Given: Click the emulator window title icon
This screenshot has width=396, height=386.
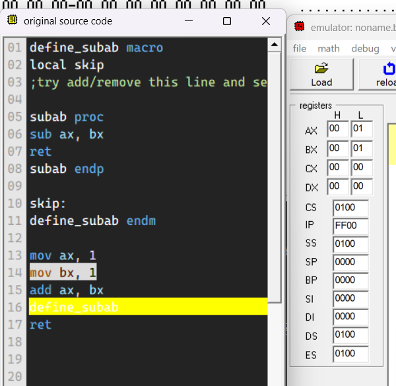Looking at the screenshot, I should [300, 26].
